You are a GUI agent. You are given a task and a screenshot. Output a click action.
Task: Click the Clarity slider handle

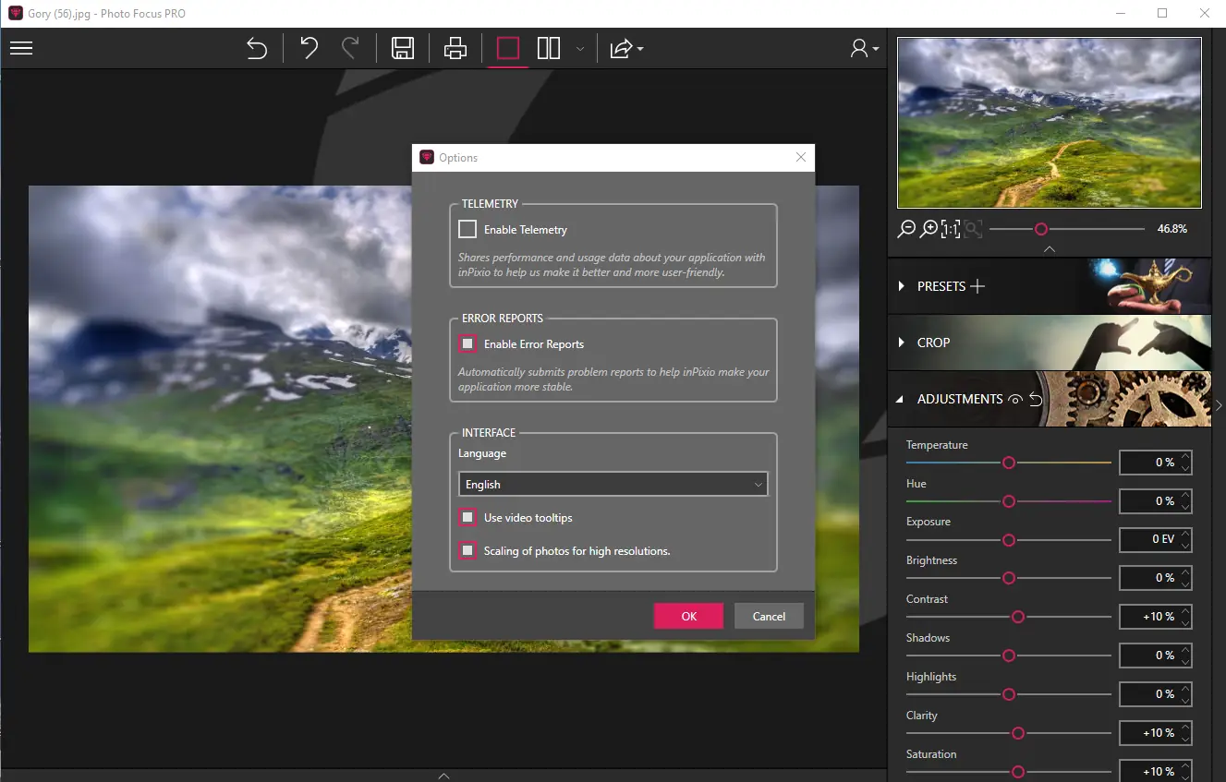tap(1018, 733)
